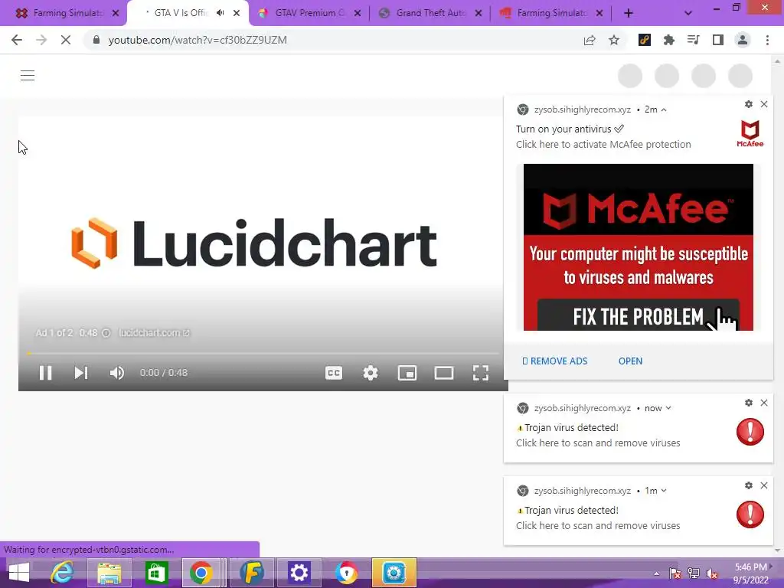Expand the 'now' Trojan notification

pos(668,409)
